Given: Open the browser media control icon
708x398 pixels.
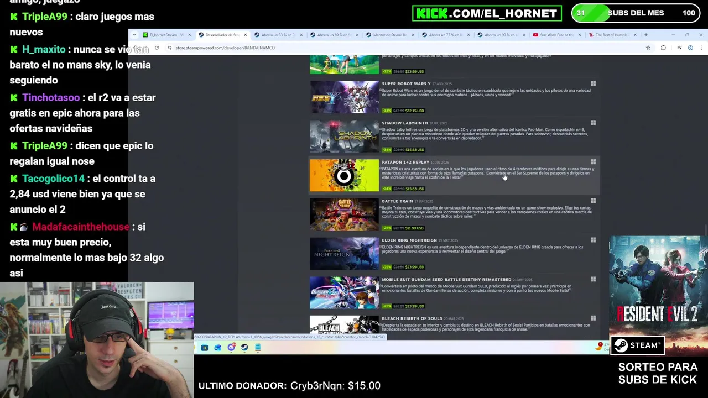Looking at the screenshot, I should pos(679,48).
